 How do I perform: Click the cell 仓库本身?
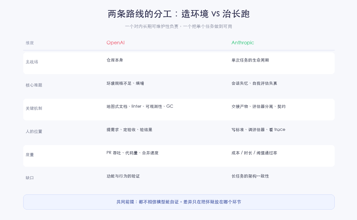115,60
